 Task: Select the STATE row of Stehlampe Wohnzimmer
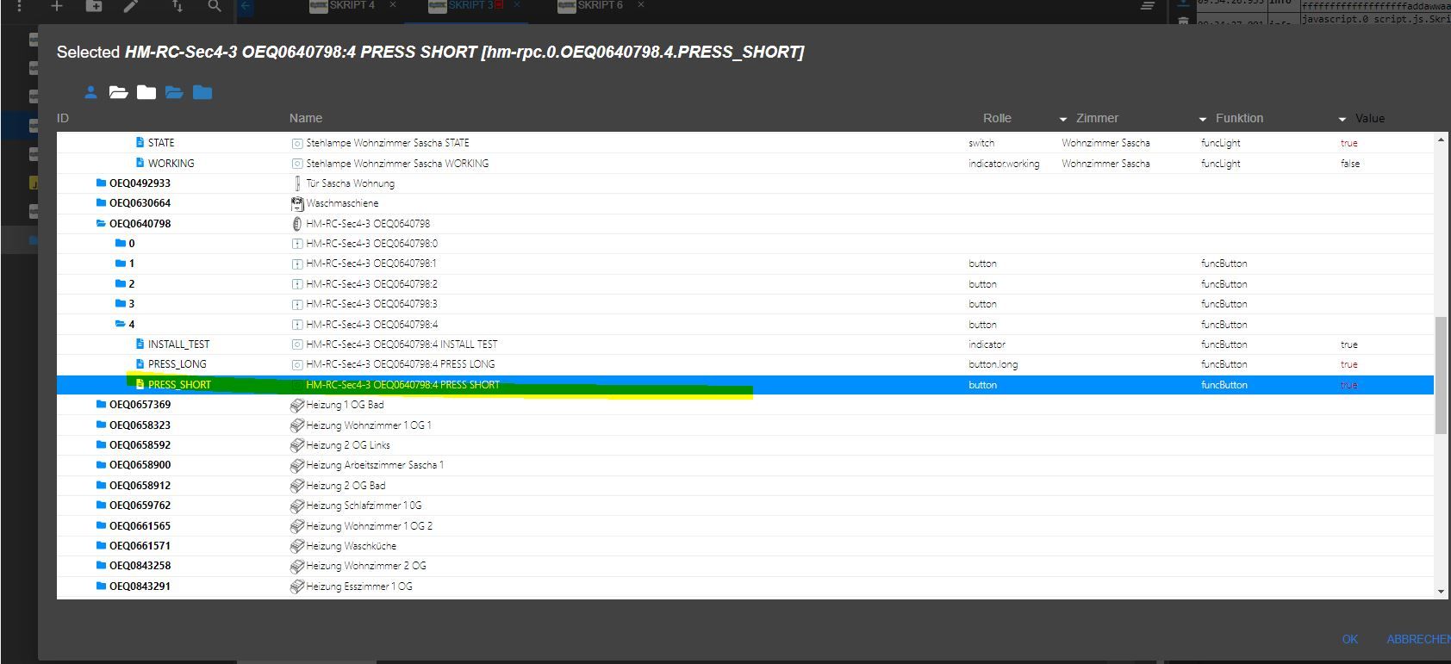[x=745, y=143]
